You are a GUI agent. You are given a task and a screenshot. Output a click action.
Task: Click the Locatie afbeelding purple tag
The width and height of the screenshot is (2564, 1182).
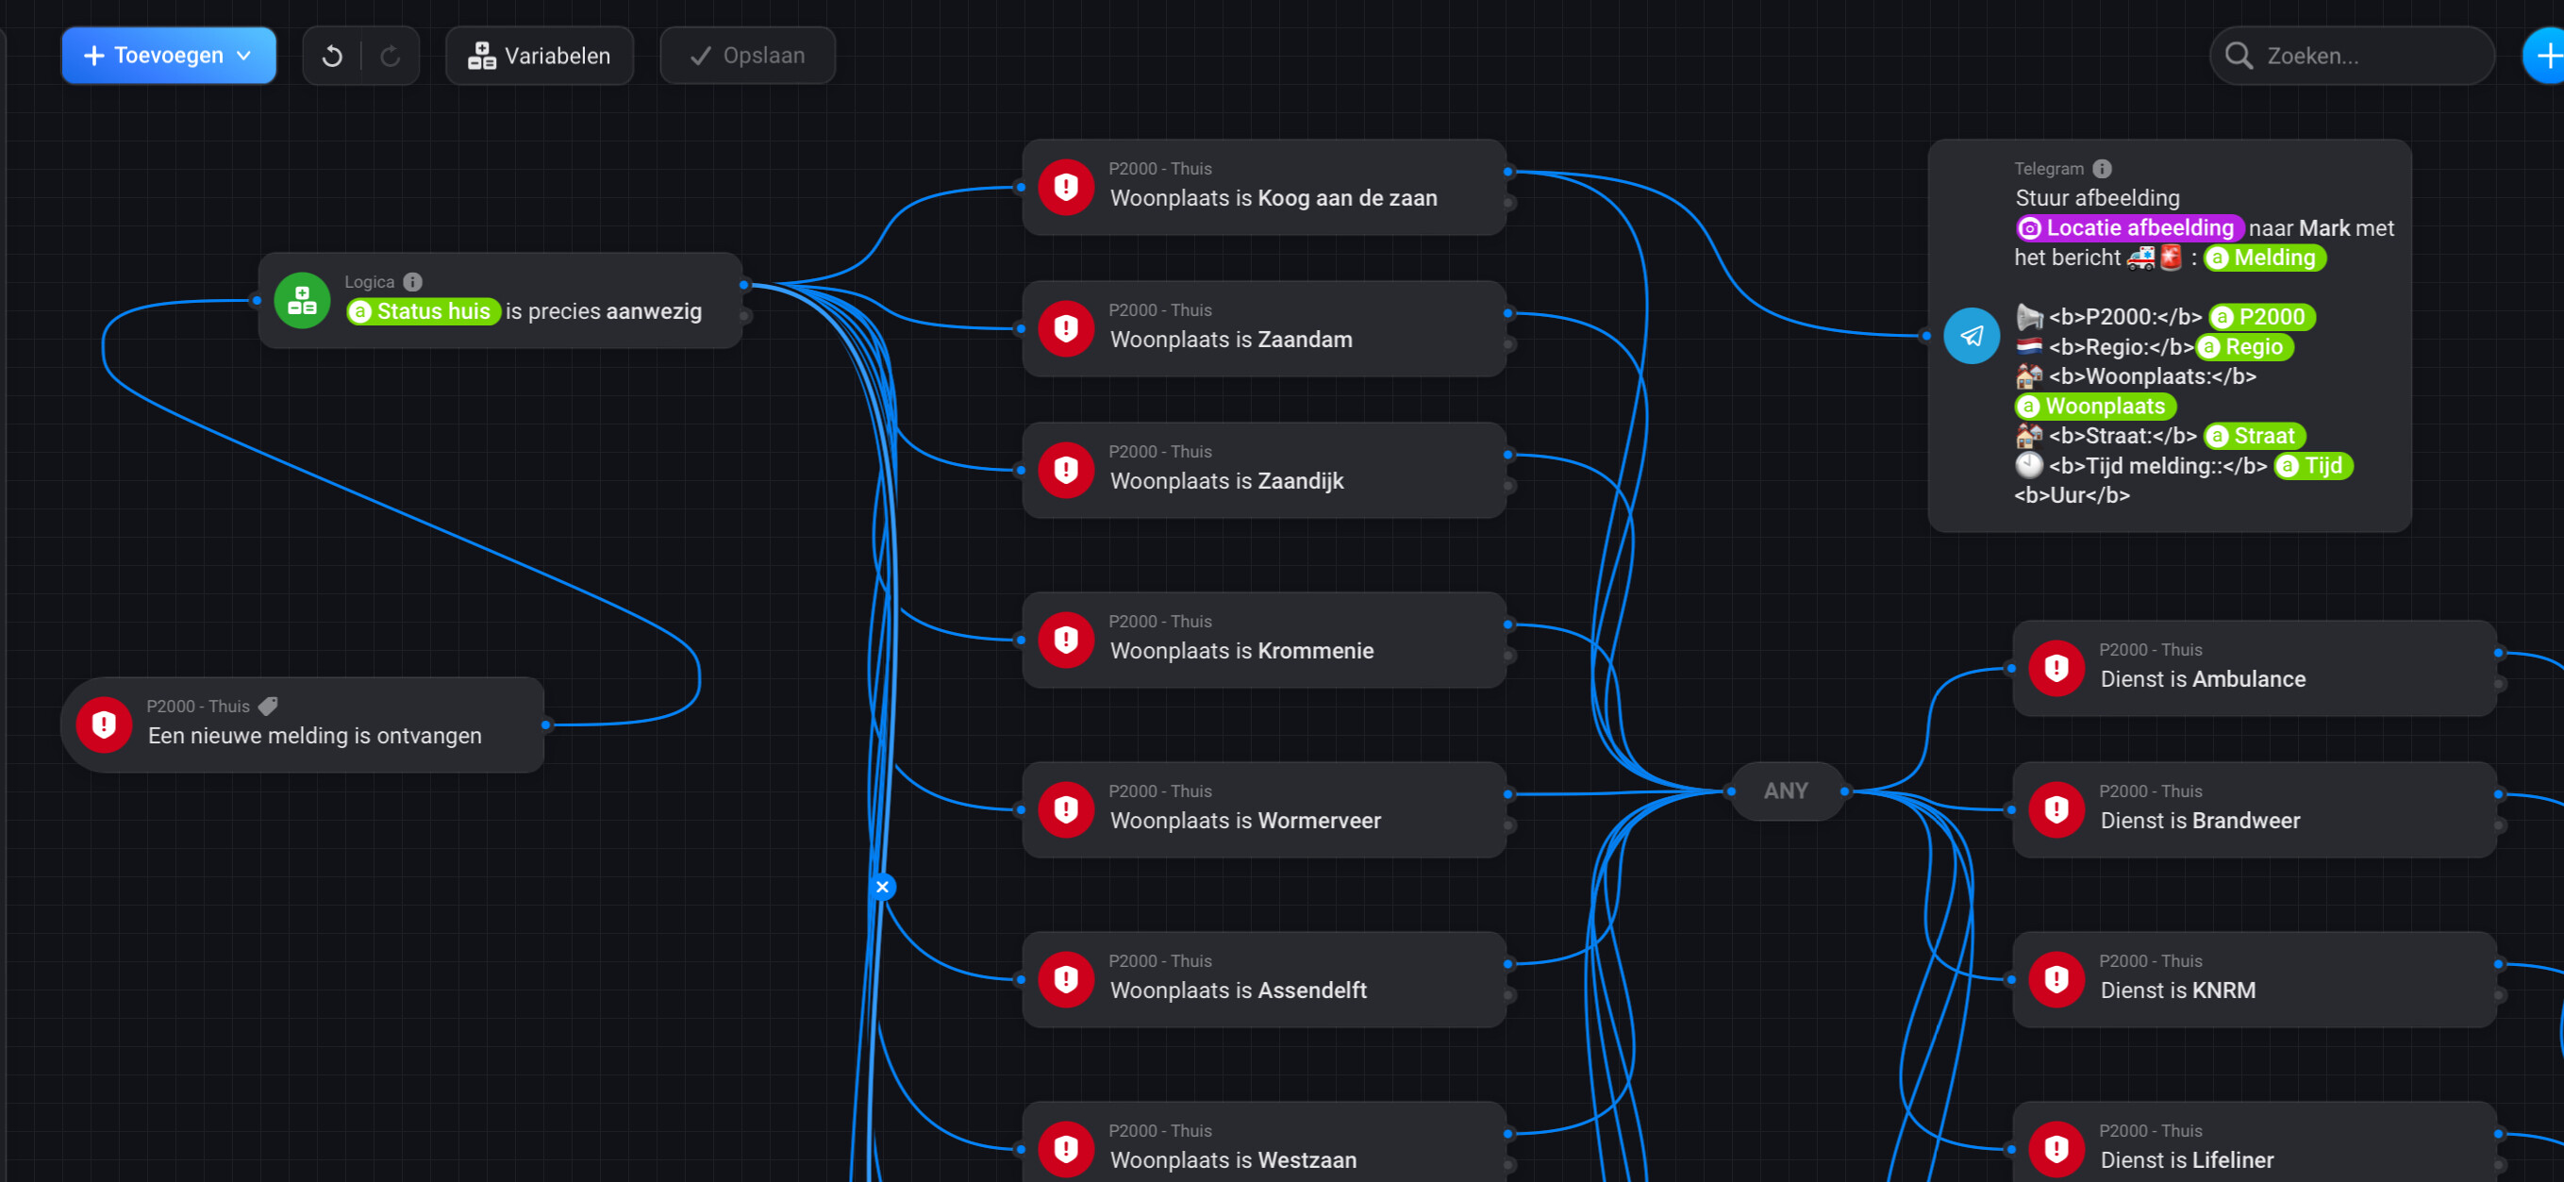[2130, 228]
